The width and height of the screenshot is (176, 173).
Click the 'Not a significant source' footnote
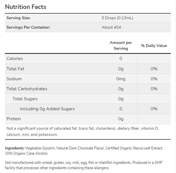pyautogui.click(x=82, y=131)
